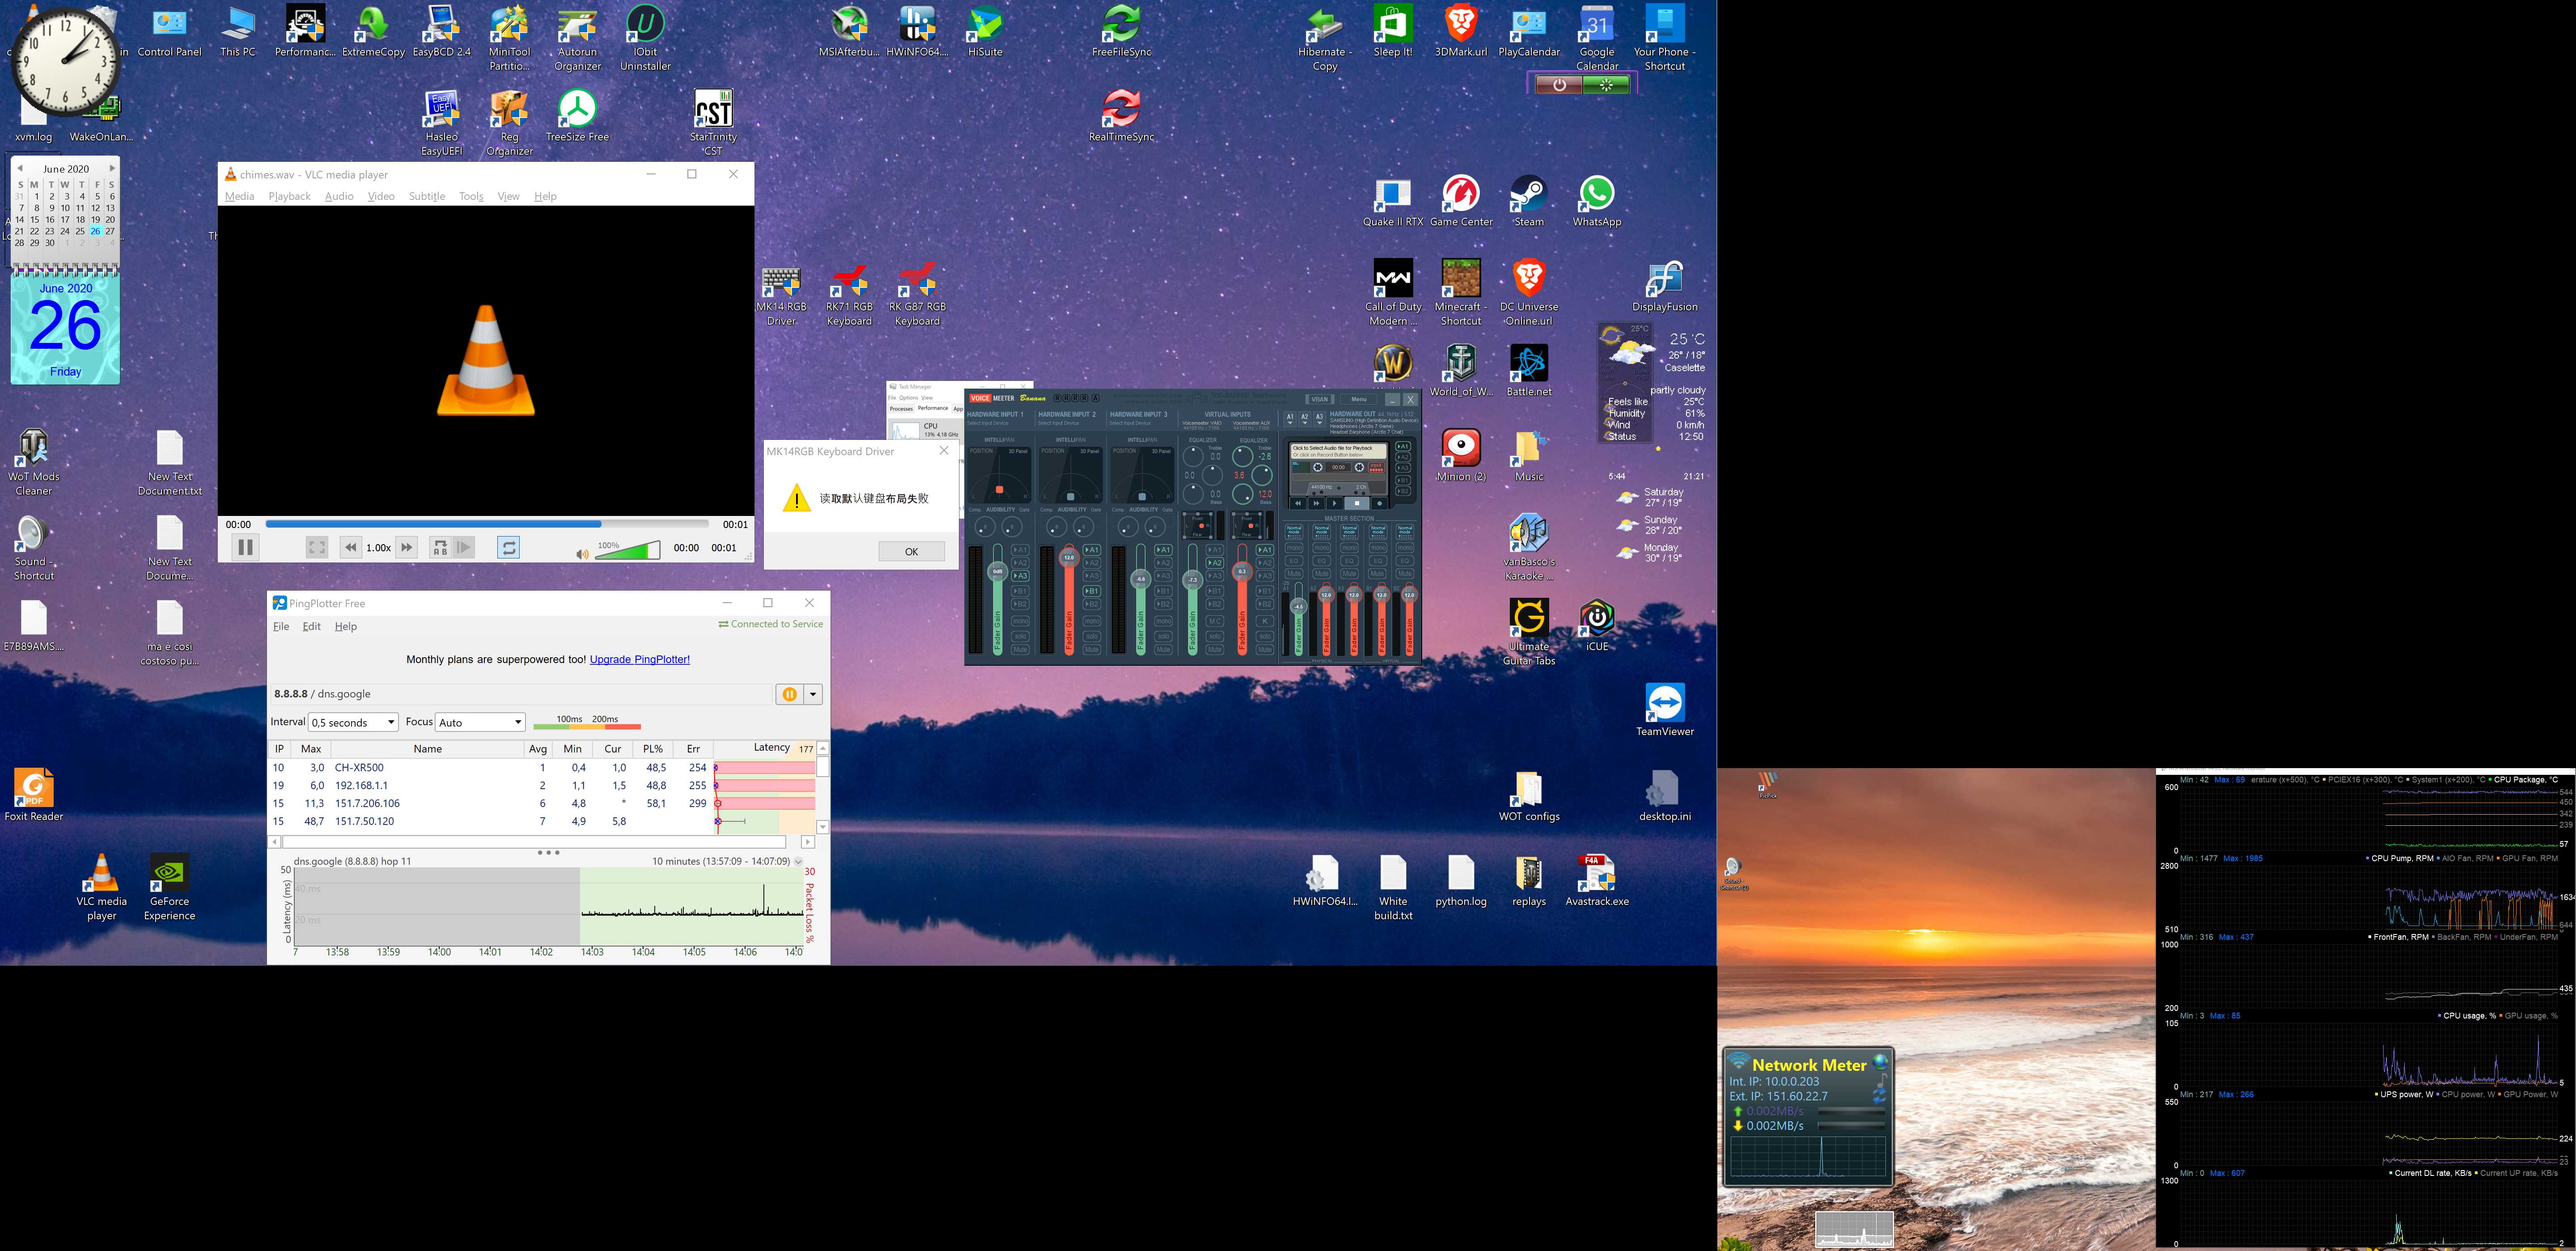
Task: Toggle VLC fullscreen button
Action: 317,547
